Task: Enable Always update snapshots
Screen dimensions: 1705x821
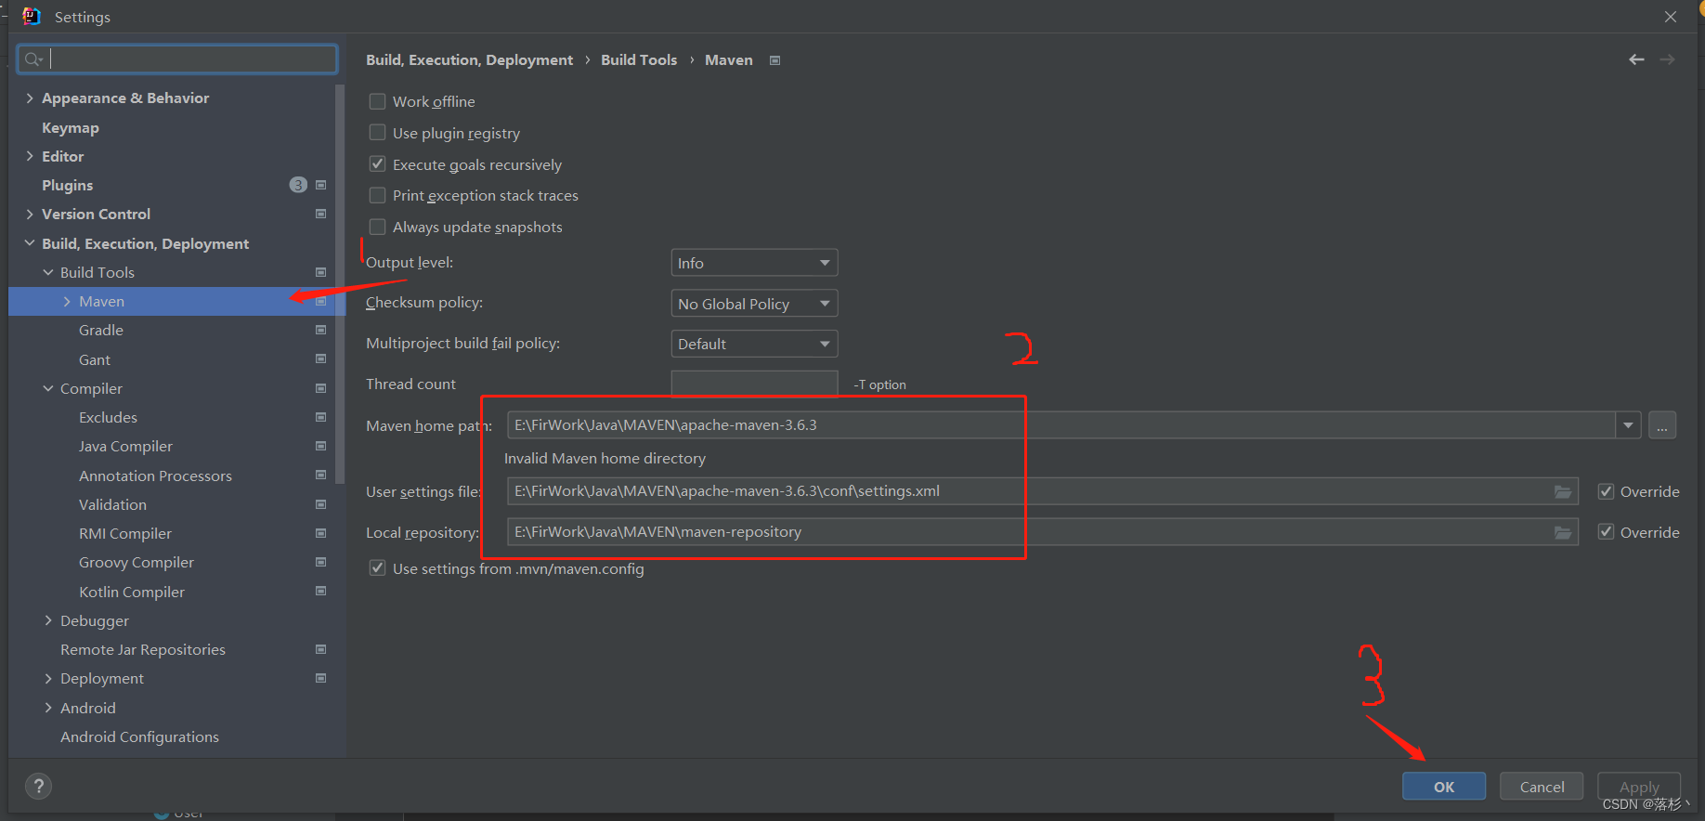Action: pos(377,227)
